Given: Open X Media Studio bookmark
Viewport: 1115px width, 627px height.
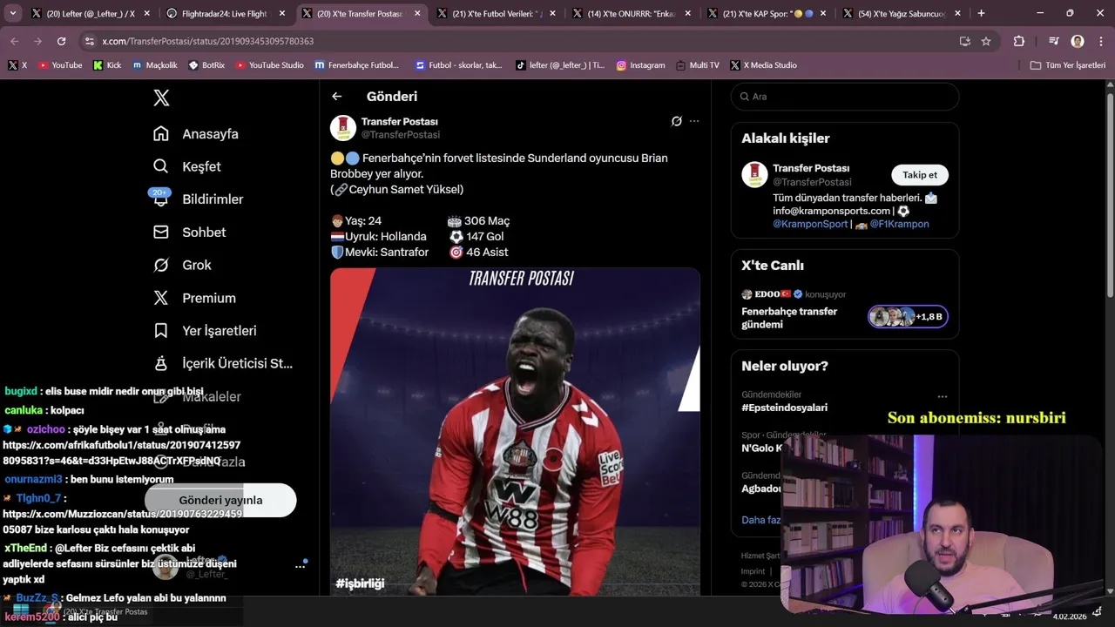Looking at the screenshot, I should tap(764, 65).
